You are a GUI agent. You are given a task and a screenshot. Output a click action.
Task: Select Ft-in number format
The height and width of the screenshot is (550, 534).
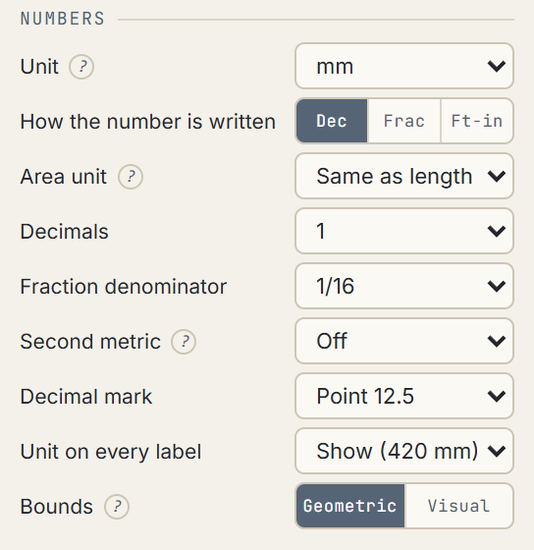(477, 121)
